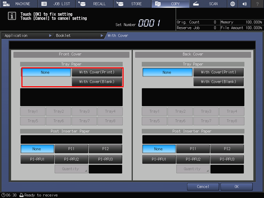This screenshot has height=198, width=264.
Task: Go back to Application breadcrumb
Action: point(27,36)
